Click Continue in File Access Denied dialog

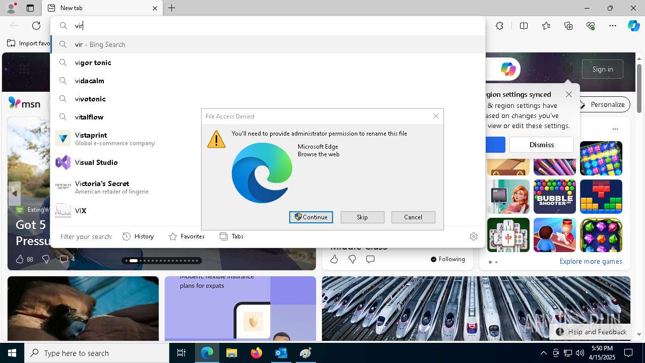(x=311, y=217)
